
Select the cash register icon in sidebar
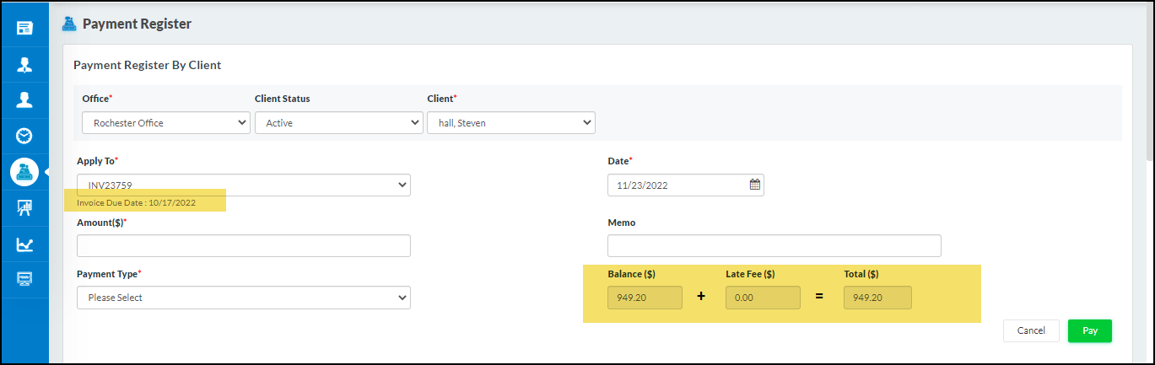(x=24, y=172)
